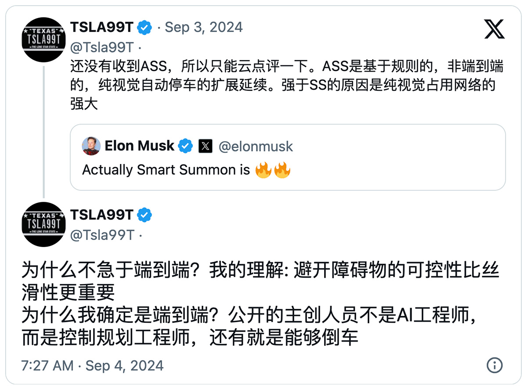Open Elon Musk's small profile picture
527x390 pixels.
pos(91,146)
